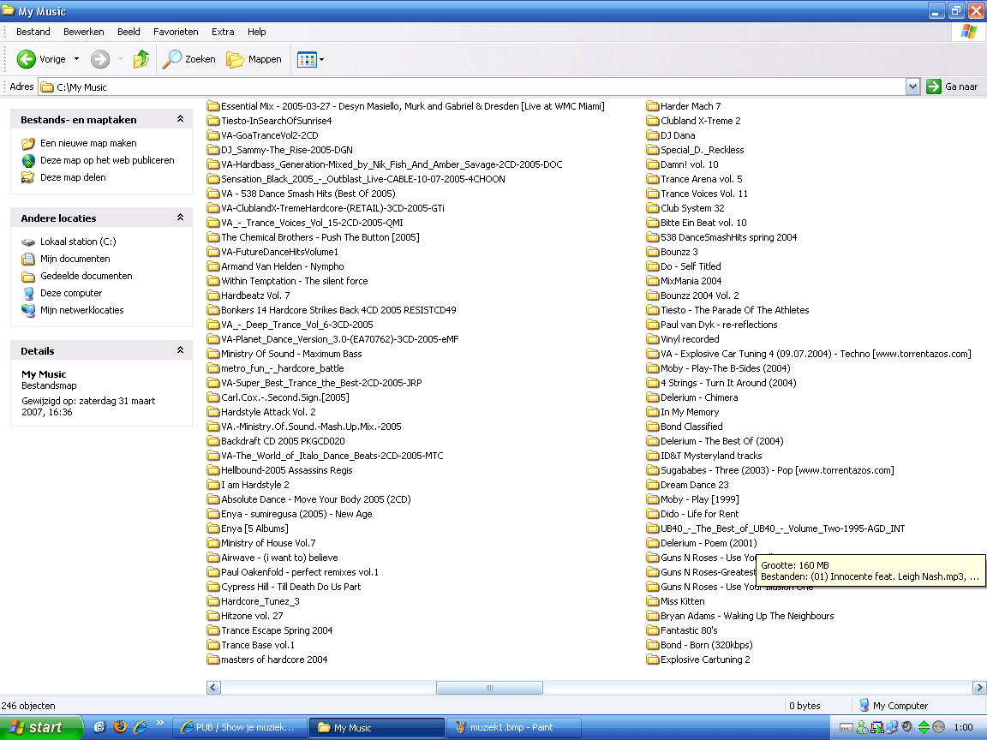The image size is (987, 740).
Task: Click folder name 'Trance Escape Spring 2004'
Action: [277, 630]
